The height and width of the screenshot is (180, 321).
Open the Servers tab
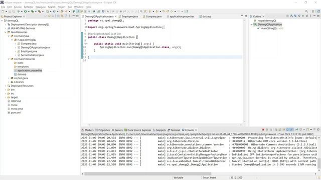click(117, 130)
